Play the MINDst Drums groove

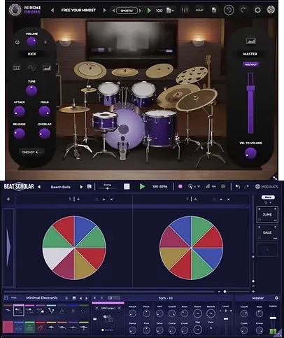[x=149, y=10]
